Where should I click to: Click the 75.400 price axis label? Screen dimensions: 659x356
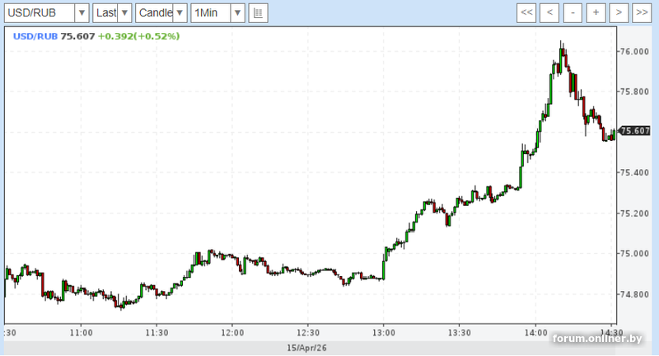click(x=634, y=173)
